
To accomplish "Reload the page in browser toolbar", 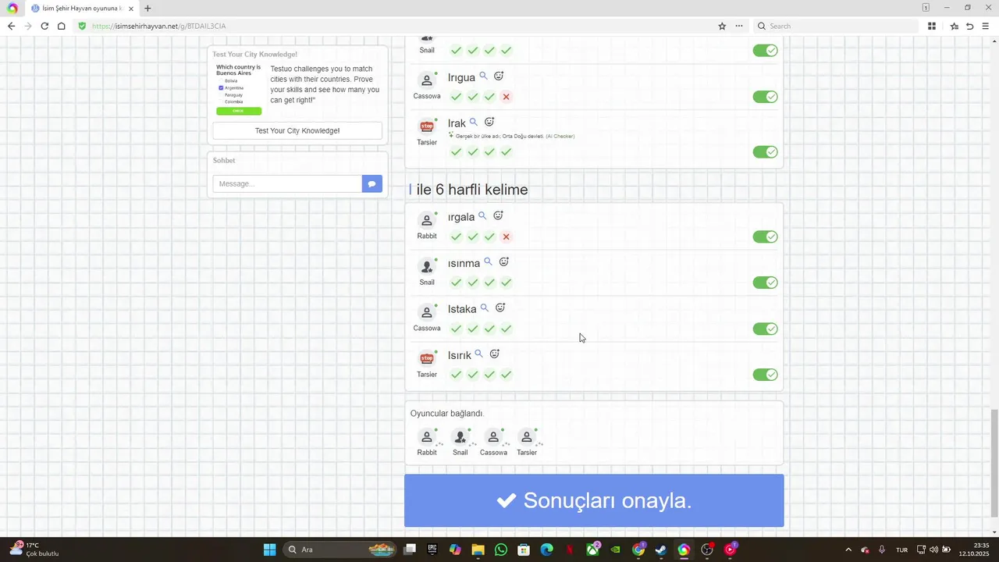I will coord(44,26).
